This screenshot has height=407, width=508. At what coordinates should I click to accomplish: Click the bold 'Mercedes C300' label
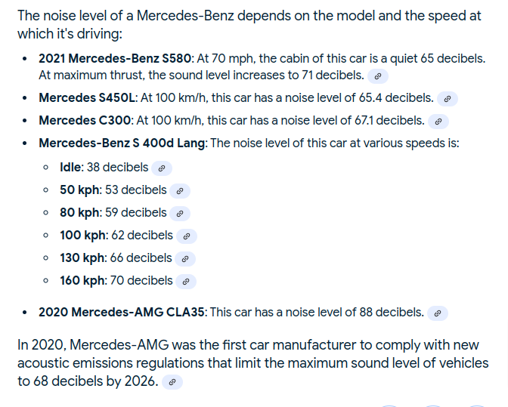click(x=85, y=120)
